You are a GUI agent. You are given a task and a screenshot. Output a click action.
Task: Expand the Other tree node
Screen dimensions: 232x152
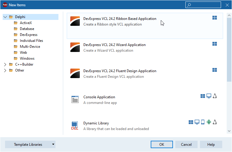pos(5,70)
